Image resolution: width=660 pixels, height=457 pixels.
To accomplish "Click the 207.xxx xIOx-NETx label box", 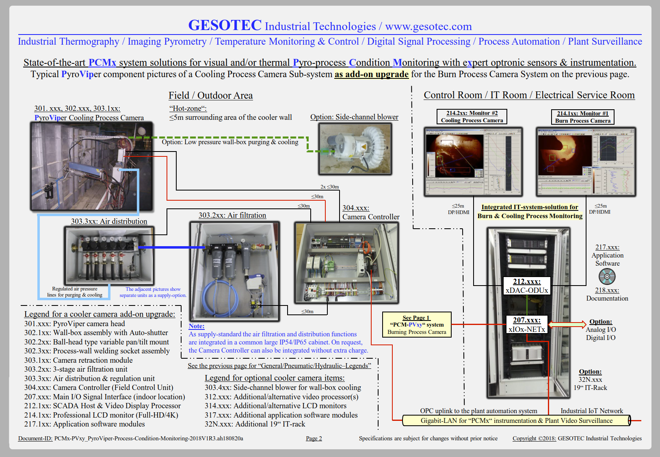I will pyautogui.click(x=527, y=325).
